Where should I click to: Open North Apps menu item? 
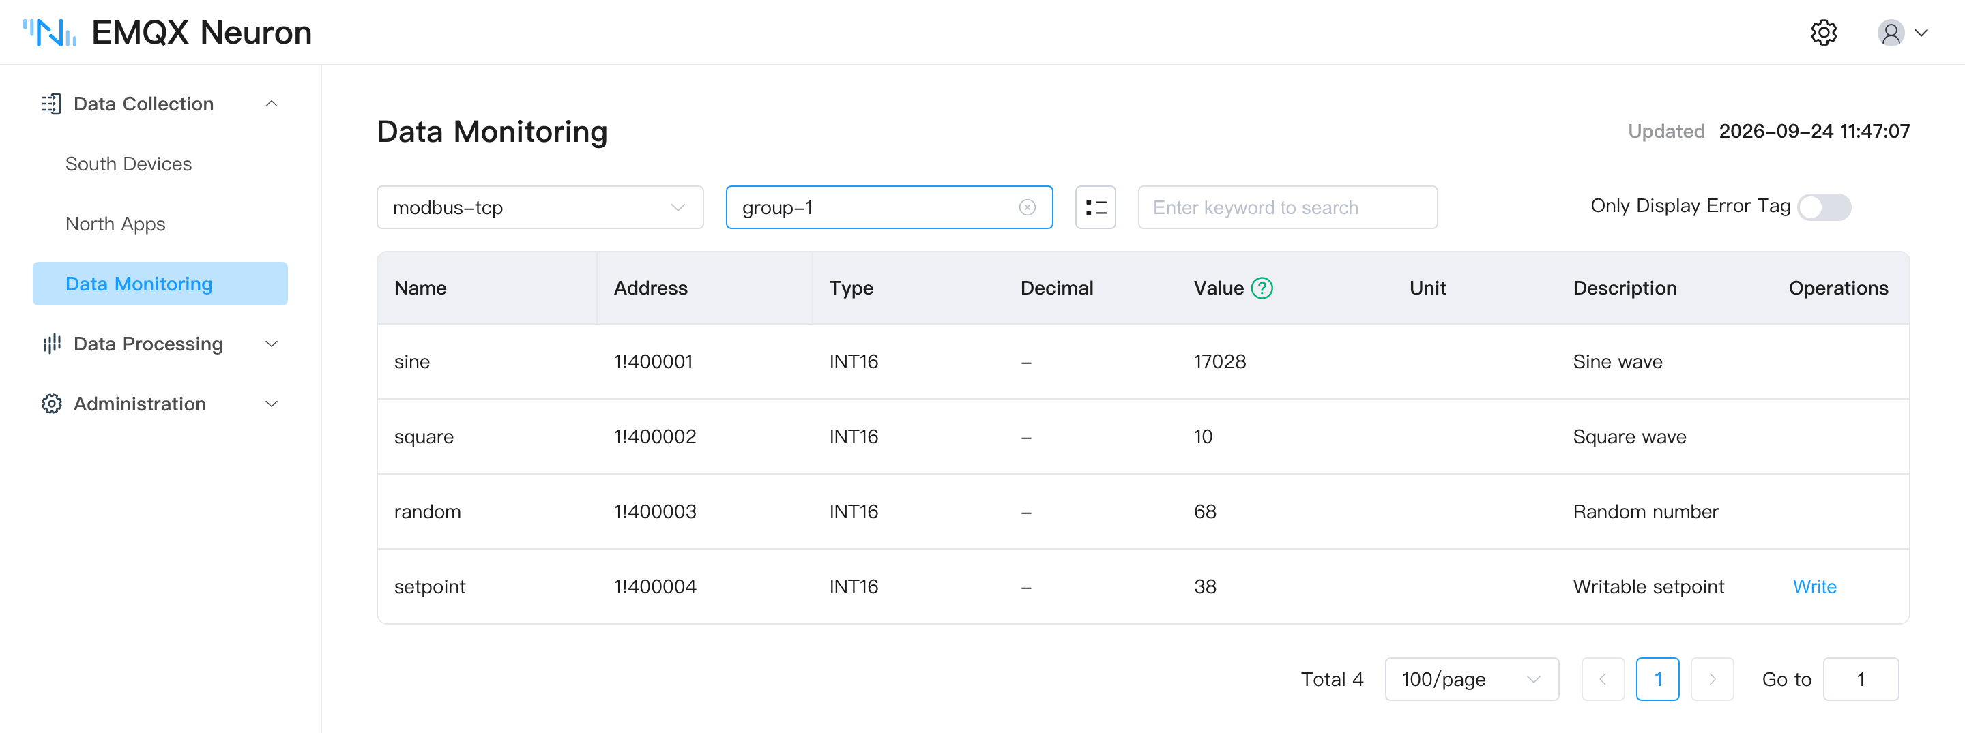pos(116,224)
